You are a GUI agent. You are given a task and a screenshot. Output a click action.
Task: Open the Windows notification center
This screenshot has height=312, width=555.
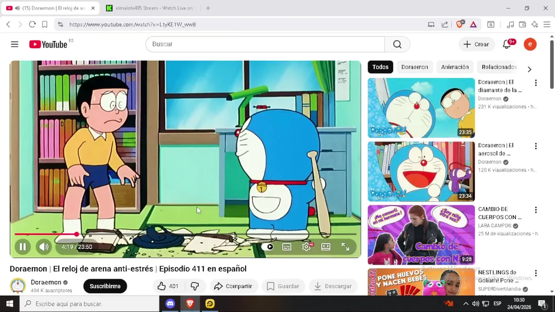(542, 304)
